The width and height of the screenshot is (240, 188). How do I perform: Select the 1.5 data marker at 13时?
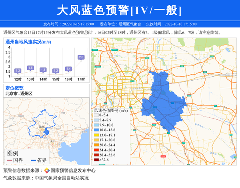click(x=30, y=68)
